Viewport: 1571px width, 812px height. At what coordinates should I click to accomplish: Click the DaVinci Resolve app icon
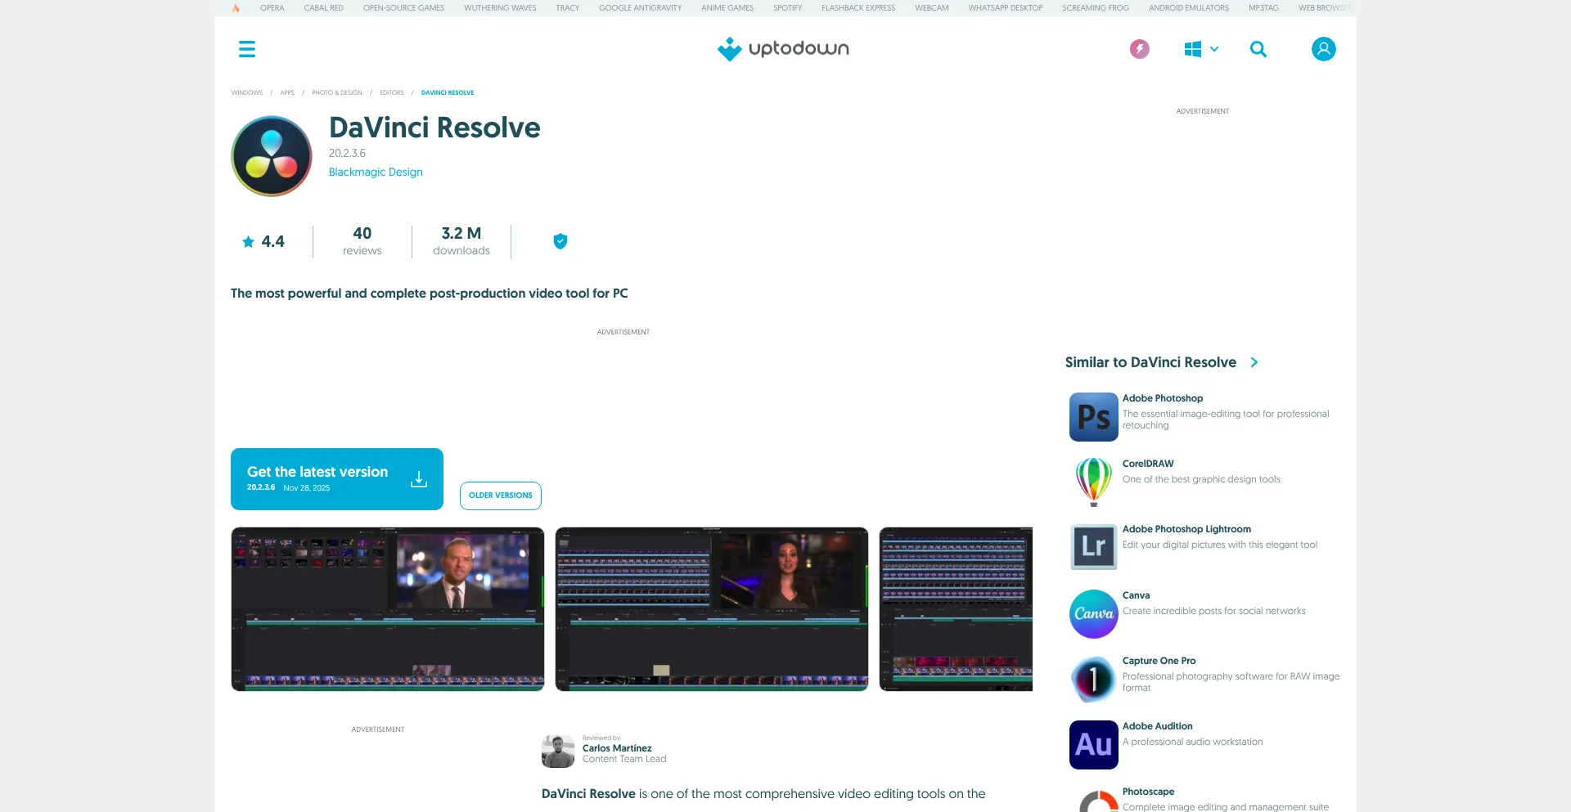(272, 156)
